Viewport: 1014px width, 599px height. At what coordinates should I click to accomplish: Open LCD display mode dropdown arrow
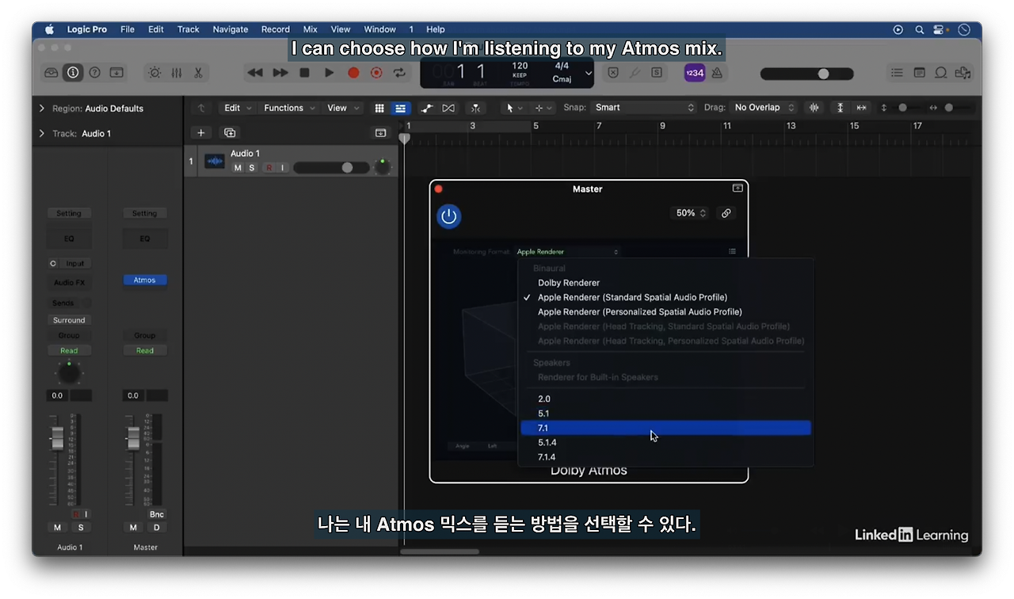(589, 73)
